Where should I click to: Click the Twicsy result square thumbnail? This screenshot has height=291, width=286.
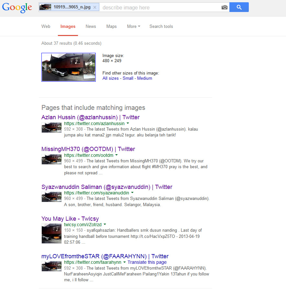pos(51,233)
